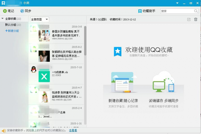Viewport: 201px width, 134px height.
Task: Collapse the 全部收藏 tree arrow
Action: coord(3,19)
